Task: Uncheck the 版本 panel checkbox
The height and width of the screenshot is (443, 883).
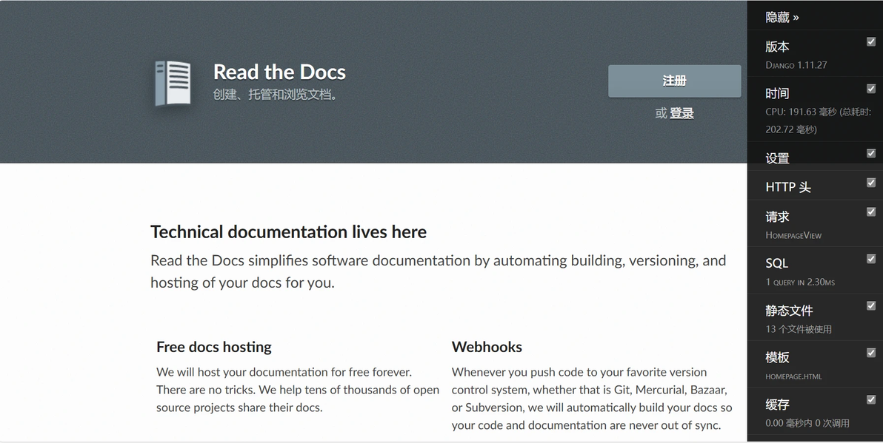Action: click(871, 41)
